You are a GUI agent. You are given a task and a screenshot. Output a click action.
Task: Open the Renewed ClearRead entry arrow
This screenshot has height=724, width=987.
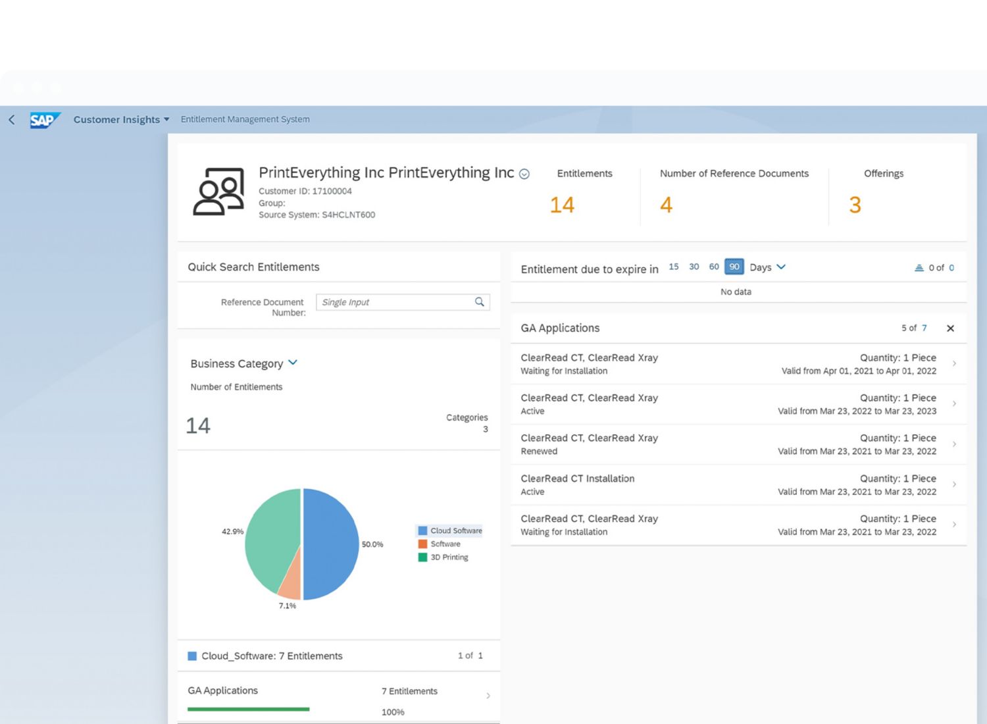pyautogui.click(x=954, y=444)
